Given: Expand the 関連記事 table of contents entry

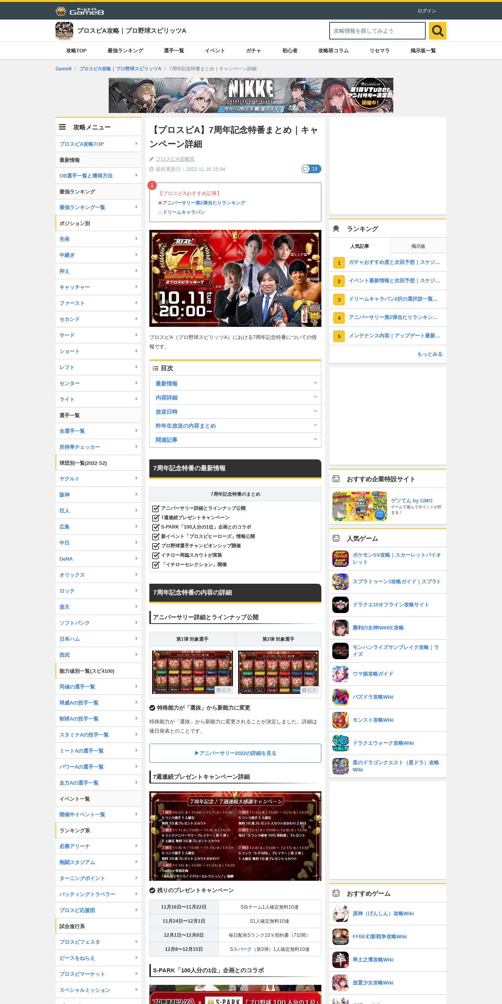Looking at the screenshot, I should click(x=235, y=439).
